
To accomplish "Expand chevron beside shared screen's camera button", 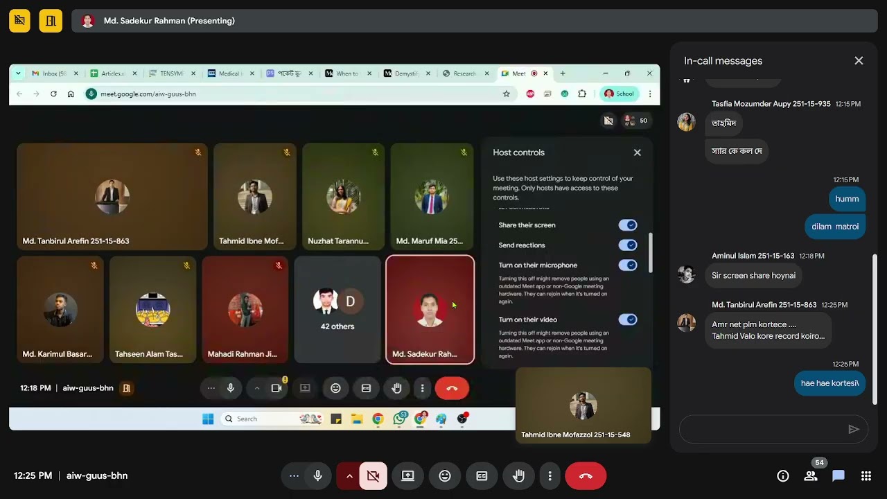I will pyautogui.click(x=257, y=388).
